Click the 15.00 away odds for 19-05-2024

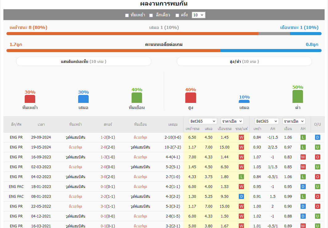click(225, 147)
